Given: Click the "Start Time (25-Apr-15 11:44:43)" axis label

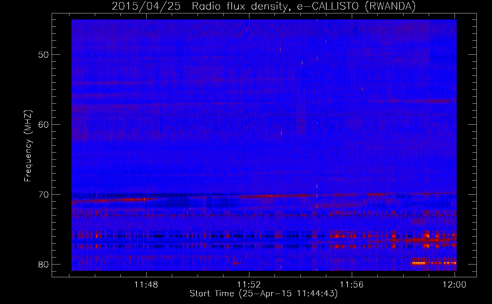Looking at the screenshot, I should pos(264,294).
